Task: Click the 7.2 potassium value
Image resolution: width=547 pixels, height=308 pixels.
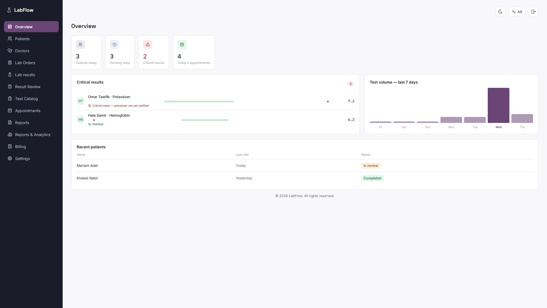Action: point(351,101)
